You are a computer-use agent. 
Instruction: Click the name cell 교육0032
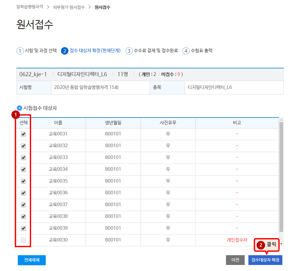point(58,145)
